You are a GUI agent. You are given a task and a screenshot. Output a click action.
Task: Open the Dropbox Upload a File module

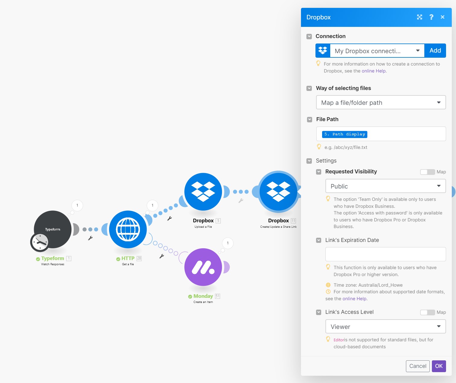203,191
